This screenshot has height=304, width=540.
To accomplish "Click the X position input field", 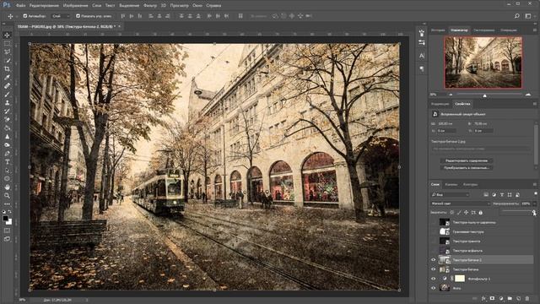I will click(446, 131).
